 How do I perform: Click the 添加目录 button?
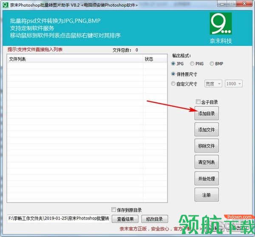[207, 113]
